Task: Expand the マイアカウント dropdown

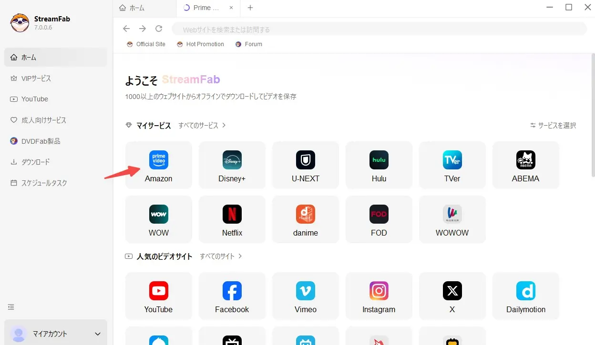Action: [x=56, y=334]
